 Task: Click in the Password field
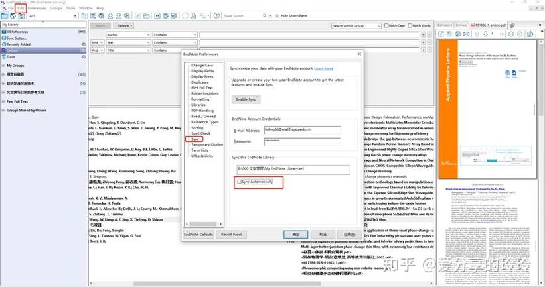click(302, 141)
